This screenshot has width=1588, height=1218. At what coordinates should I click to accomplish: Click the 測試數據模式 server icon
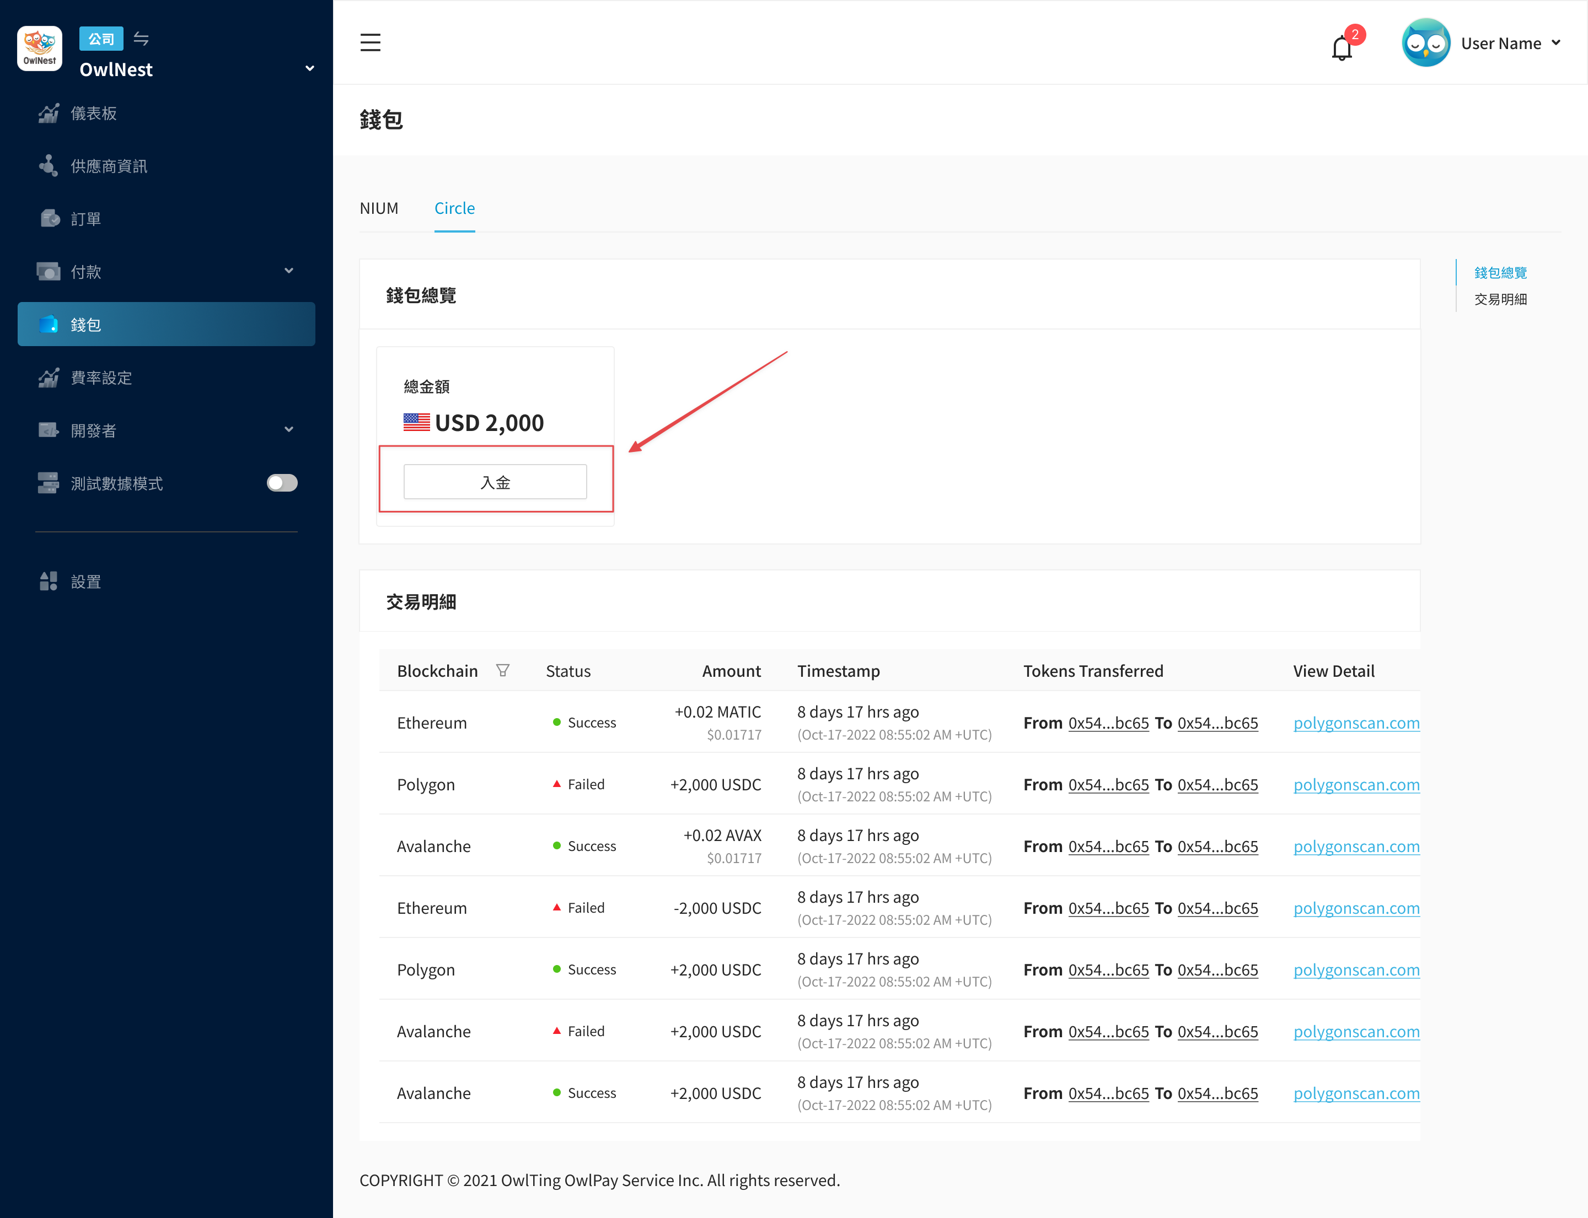point(49,483)
